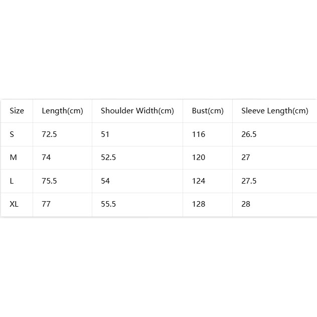Select the Bust(cm) column header
This screenshot has width=317, height=317.
[x=208, y=111]
